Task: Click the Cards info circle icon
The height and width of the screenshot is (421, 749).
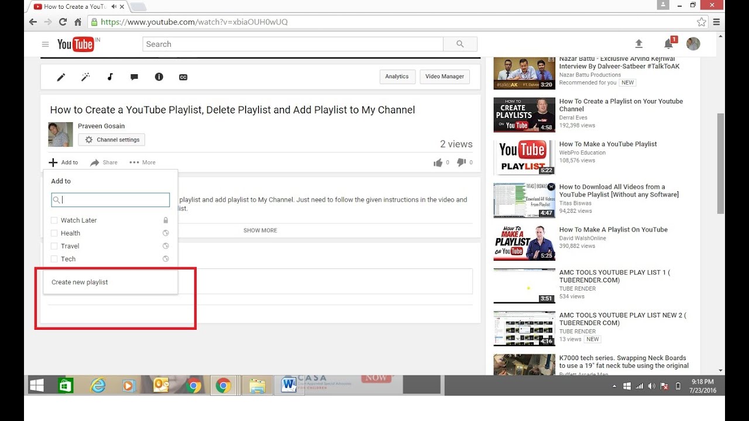Action: click(x=159, y=77)
